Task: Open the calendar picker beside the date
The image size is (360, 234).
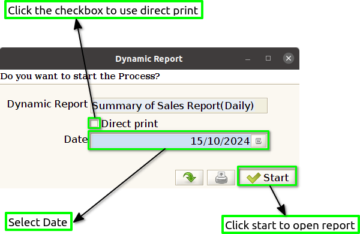Action: tap(259, 141)
